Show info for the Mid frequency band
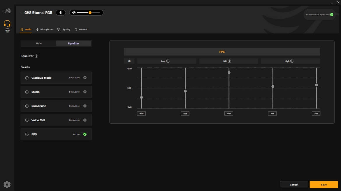Viewport: 341px width, 191px height. click(229, 61)
